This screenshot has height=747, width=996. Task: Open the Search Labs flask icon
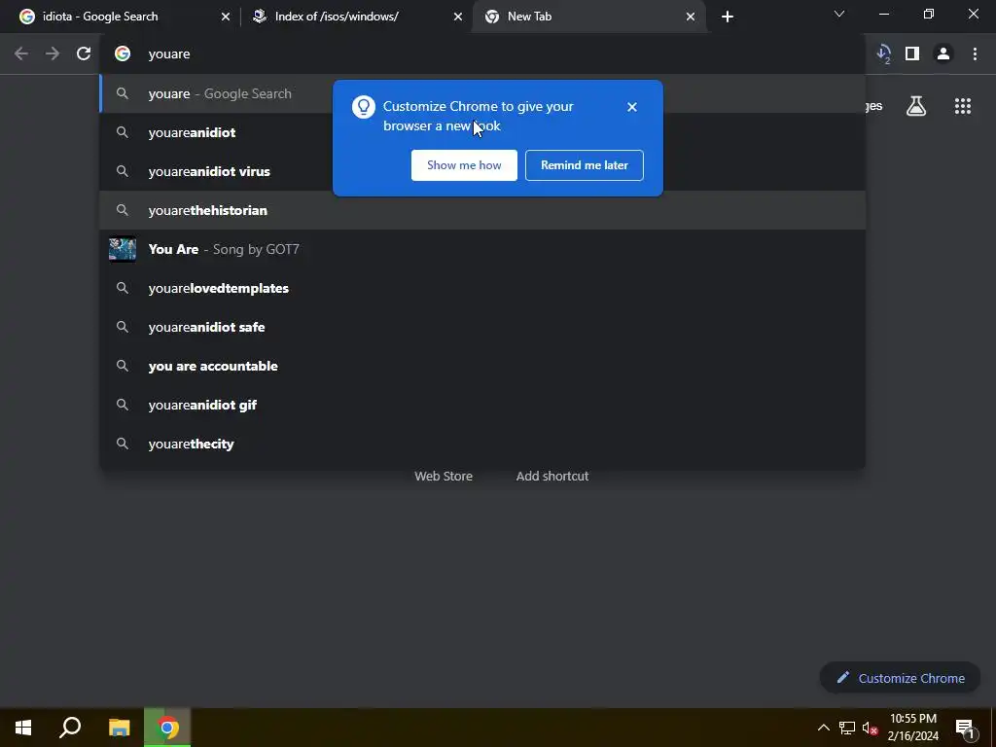point(916,106)
